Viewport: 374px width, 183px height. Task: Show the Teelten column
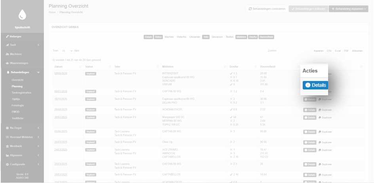[x=230, y=37]
